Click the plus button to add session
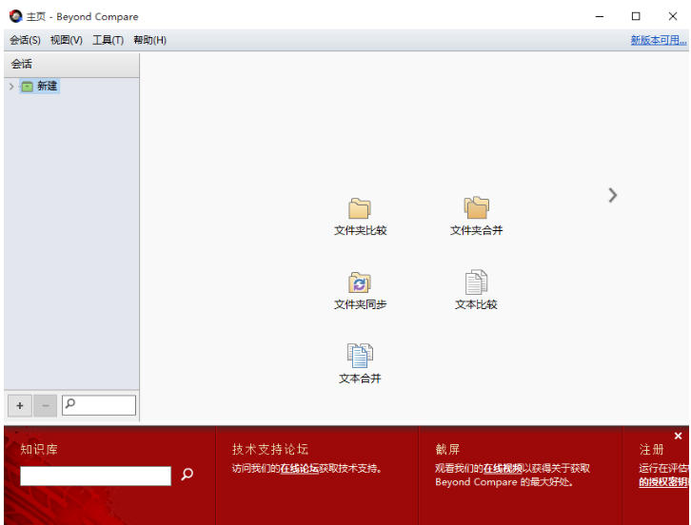This screenshot has width=691, height=525. 20,406
